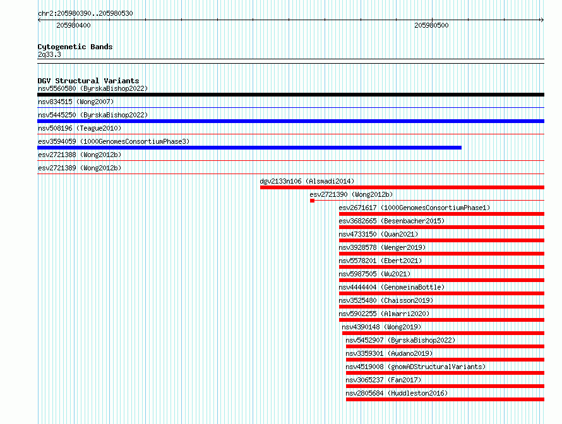Image resolution: width=562 pixels, height=424 pixels.
Task: Open esv2721389 (Wong2012b) variant label
Action: 80,168
